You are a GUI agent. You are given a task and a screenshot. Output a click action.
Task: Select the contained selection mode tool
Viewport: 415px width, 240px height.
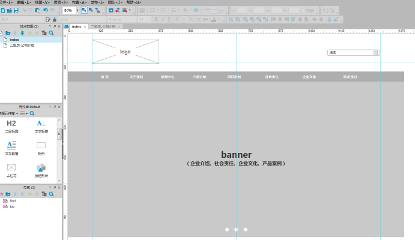point(91,10)
